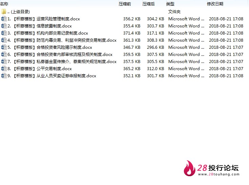Screen dimensions: 249x185
Task: Select file name 5.【积募模板】合格投资者风险揭示制度.docx
Action: (50, 47)
